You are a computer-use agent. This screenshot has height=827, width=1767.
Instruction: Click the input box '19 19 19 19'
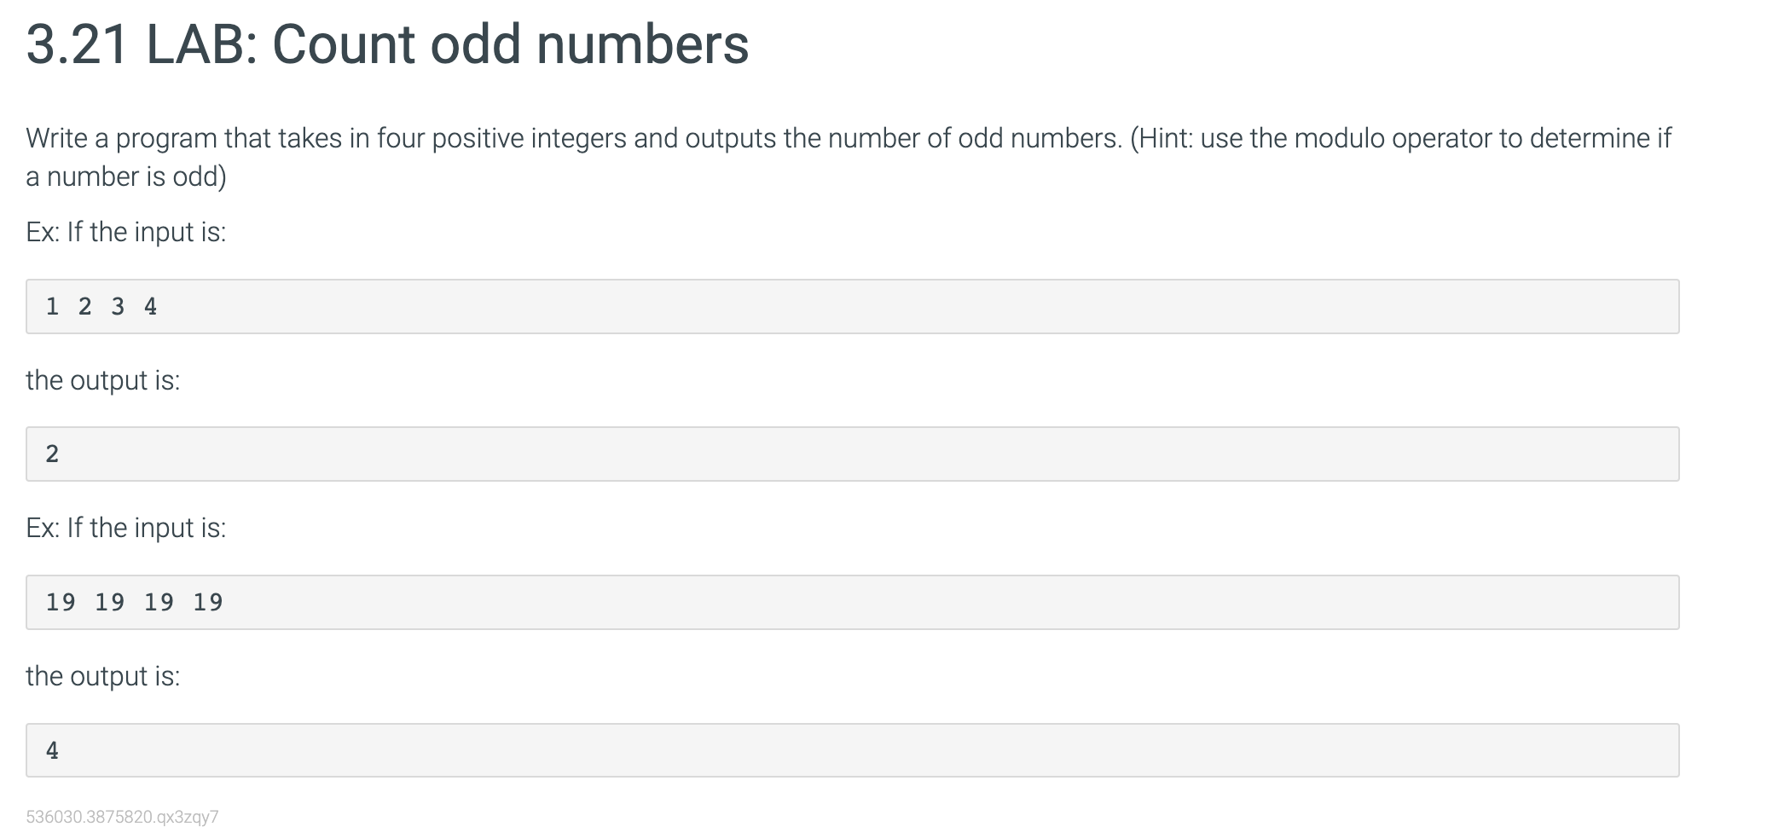[x=853, y=602]
